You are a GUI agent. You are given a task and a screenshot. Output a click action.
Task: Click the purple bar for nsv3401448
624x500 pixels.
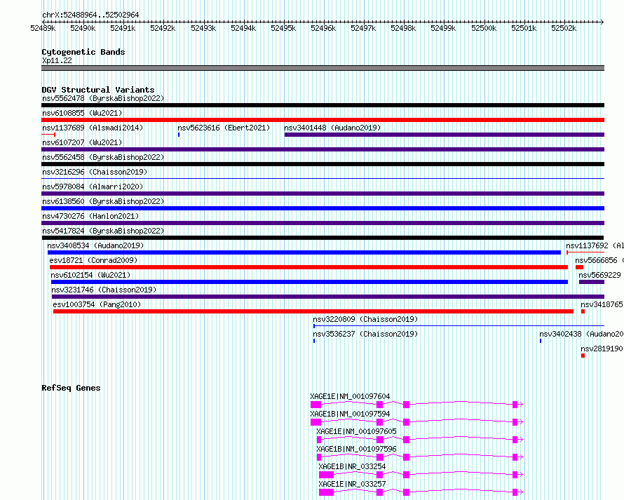pyautogui.click(x=445, y=135)
